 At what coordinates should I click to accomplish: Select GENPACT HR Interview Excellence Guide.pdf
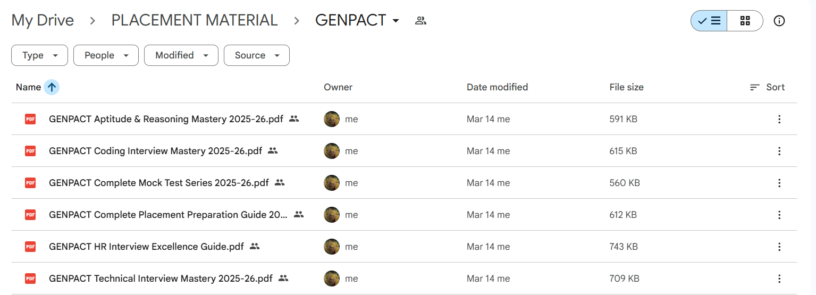coord(146,247)
